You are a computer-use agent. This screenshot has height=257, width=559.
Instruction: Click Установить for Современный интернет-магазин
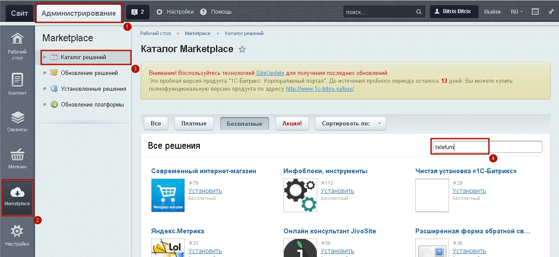pyautogui.click(x=205, y=191)
